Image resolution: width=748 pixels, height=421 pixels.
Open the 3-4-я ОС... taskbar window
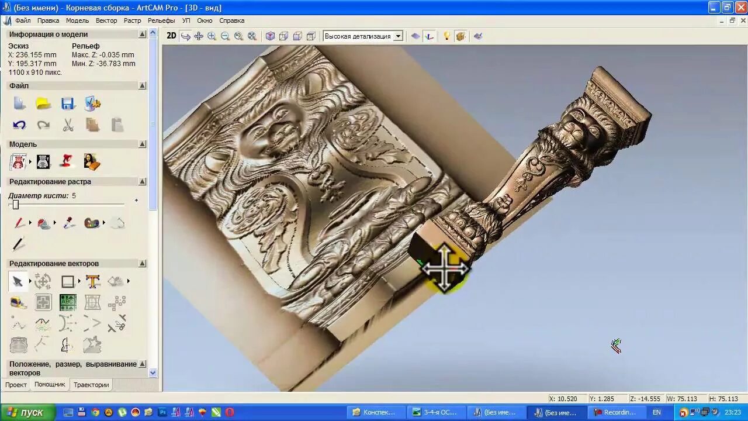coord(435,412)
